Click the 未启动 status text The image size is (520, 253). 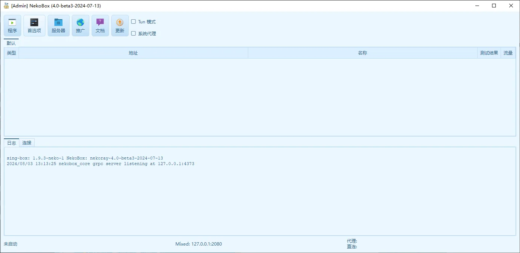click(10, 244)
